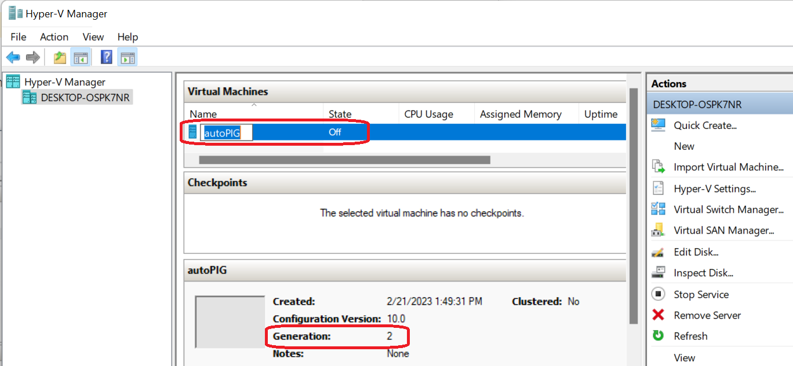The image size is (793, 366).
Task: Click the Up one level folder icon
Action: (x=60, y=57)
